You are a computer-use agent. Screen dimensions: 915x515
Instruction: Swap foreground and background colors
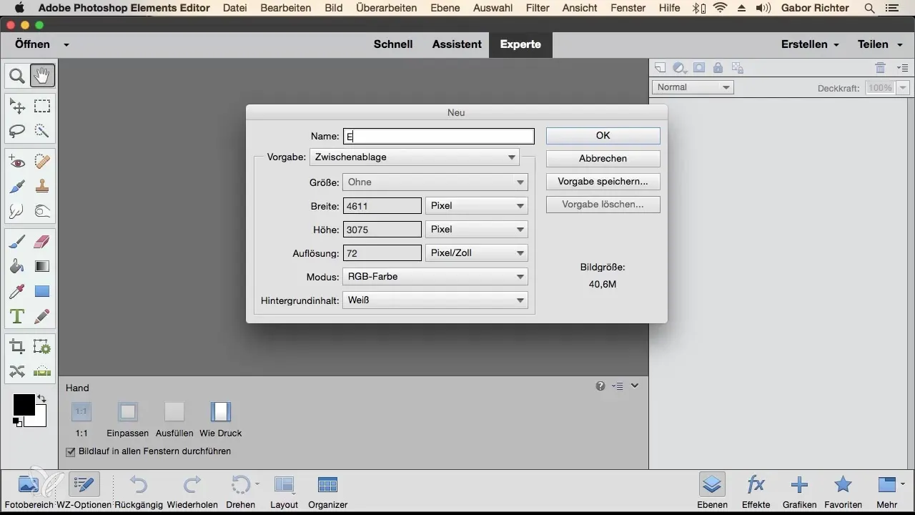41,398
